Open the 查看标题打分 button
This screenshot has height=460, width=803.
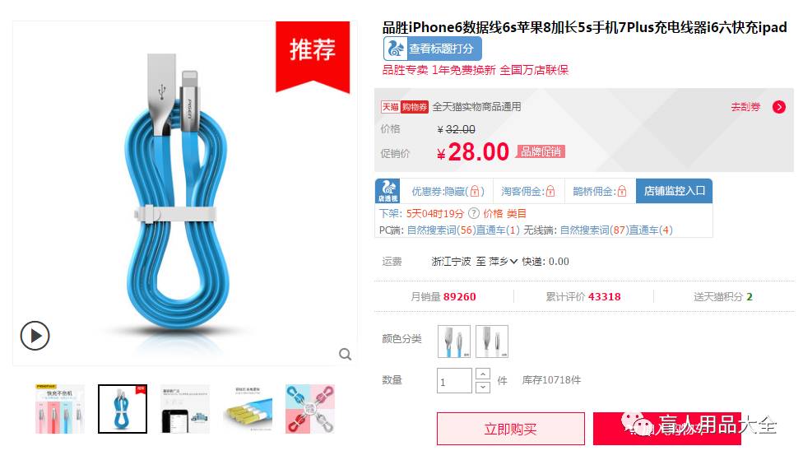point(432,49)
